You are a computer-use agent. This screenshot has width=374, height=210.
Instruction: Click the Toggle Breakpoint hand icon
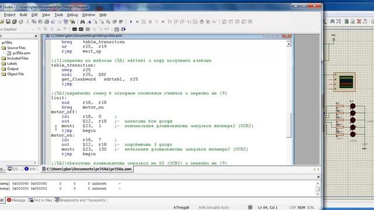(x=202, y=22)
